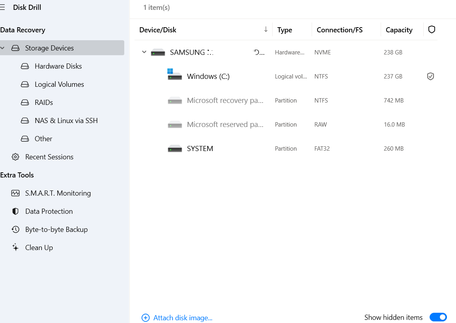
Task: Click the Data Recovery section heading
Action: [x=23, y=30]
